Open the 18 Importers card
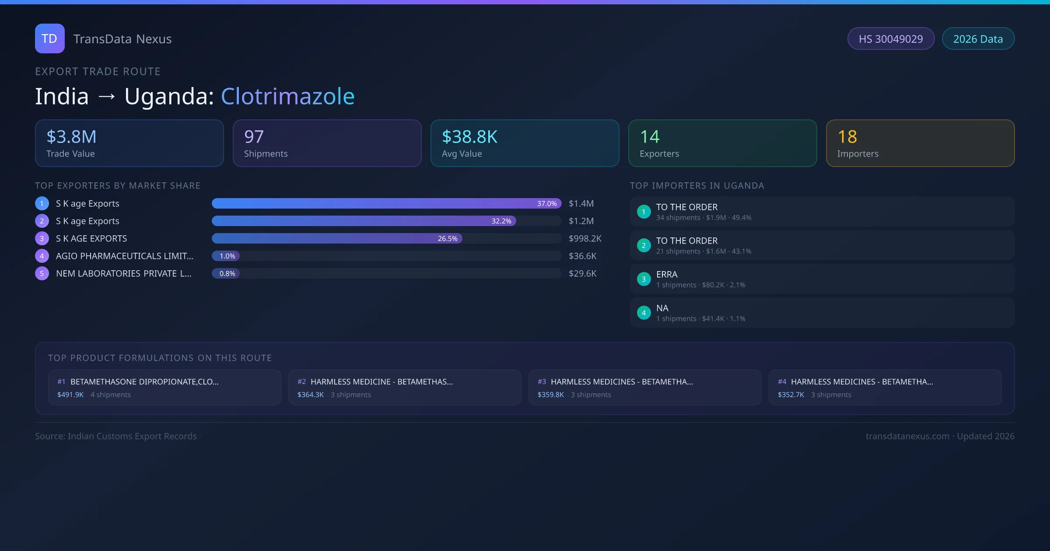 [920, 143]
